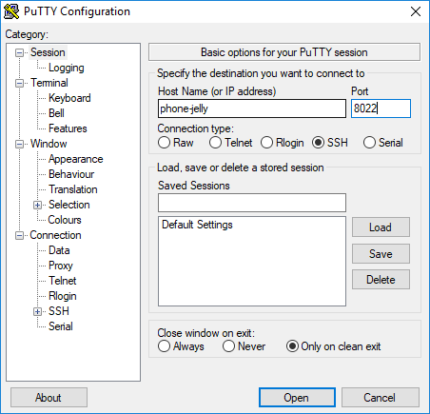Collapse the Terminal category
Image resolution: width=430 pixels, height=414 pixels.
pos(20,83)
